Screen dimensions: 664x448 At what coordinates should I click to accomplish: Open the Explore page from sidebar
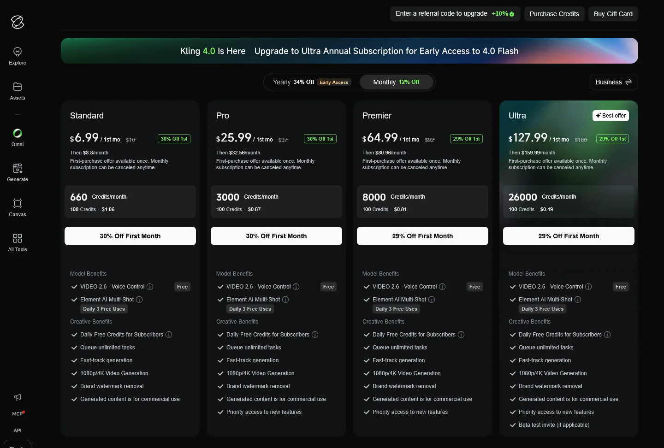coord(18,56)
